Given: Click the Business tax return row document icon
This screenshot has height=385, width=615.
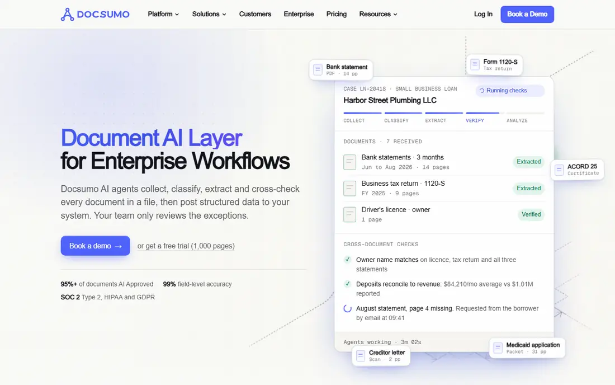Looking at the screenshot, I should pyautogui.click(x=349, y=189).
